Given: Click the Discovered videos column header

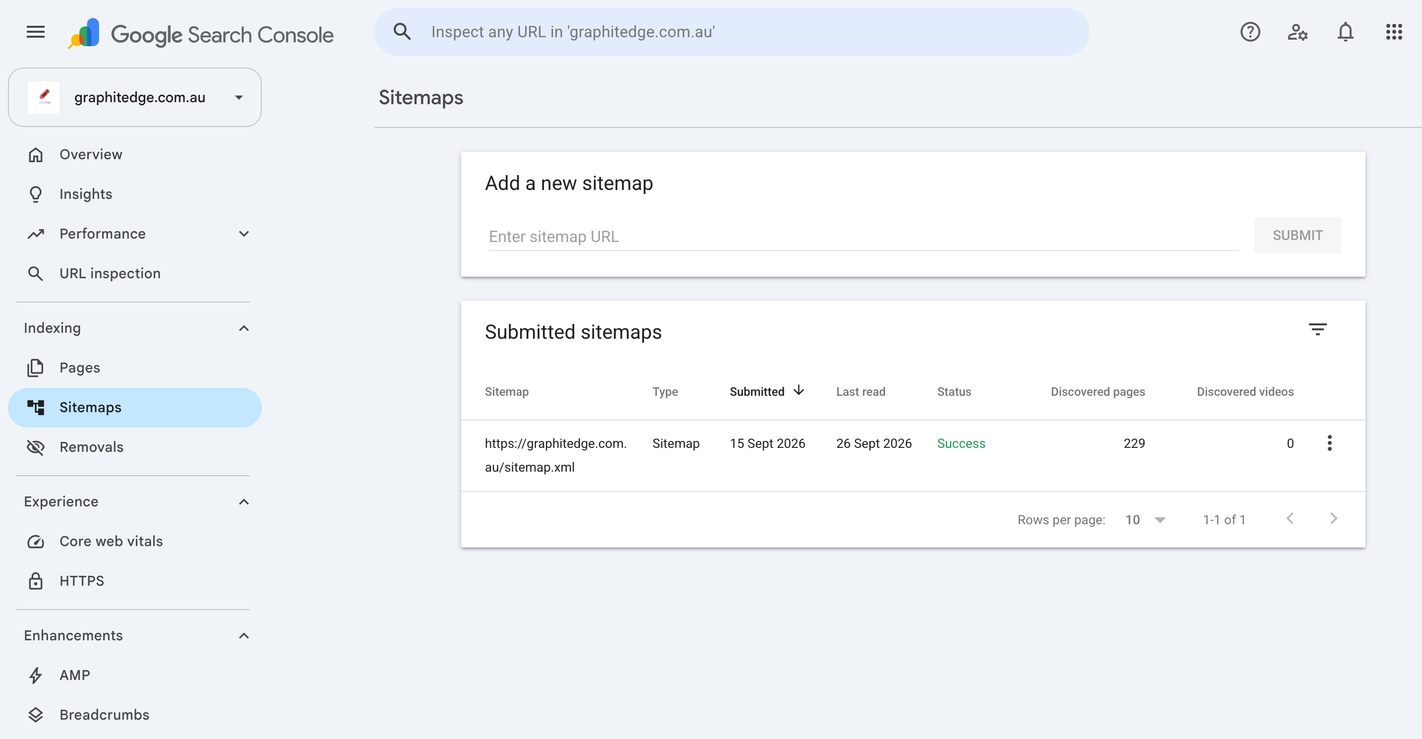Looking at the screenshot, I should pos(1245,392).
